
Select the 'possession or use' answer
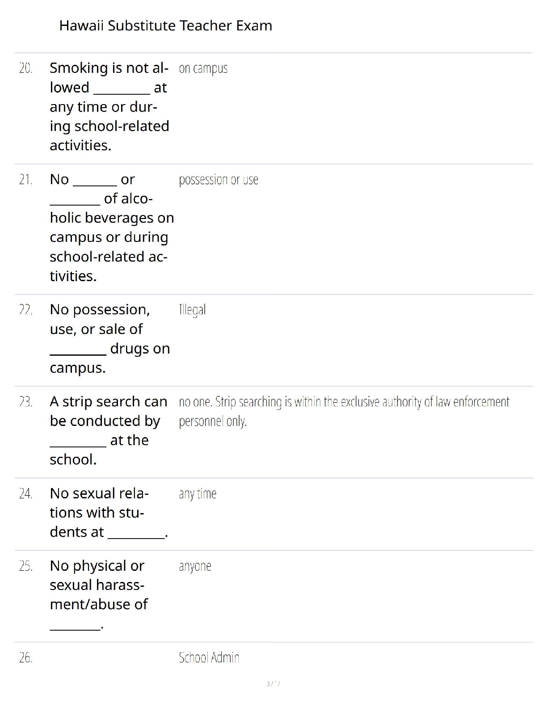pyautogui.click(x=219, y=180)
